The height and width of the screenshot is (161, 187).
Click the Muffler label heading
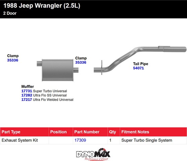pos(28,87)
